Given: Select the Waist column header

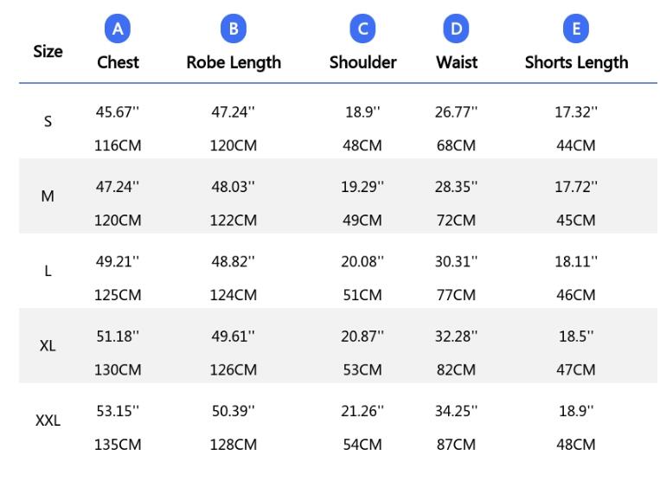Looking at the screenshot, I should [x=457, y=62].
